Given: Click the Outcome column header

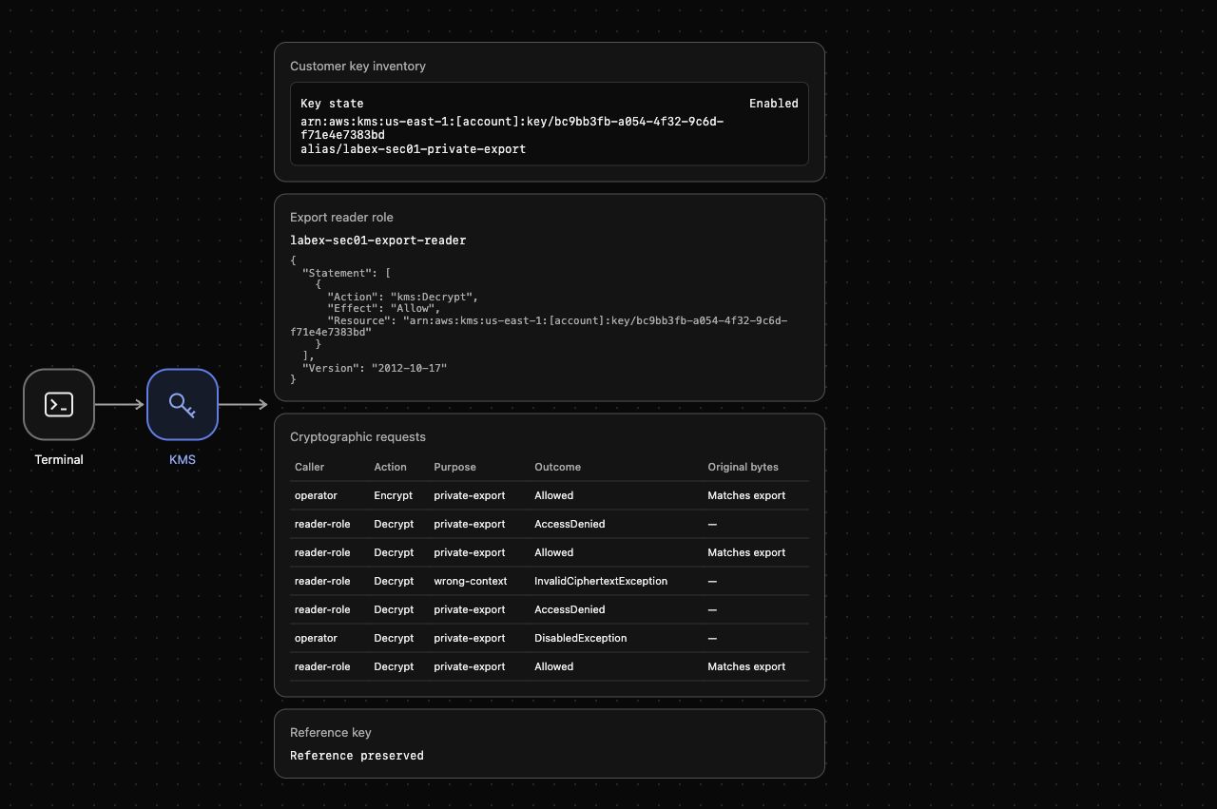Looking at the screenshot, I should [557, 467].
